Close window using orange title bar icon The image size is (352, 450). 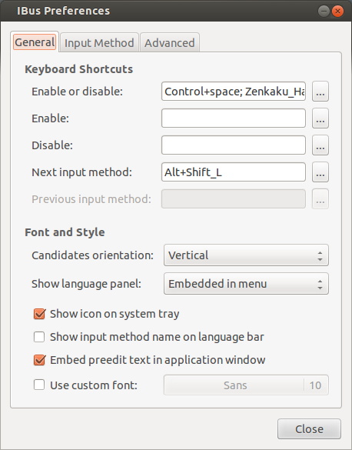(337, 12)
